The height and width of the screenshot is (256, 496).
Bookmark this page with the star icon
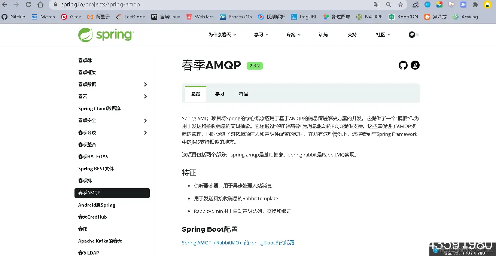click(400, 4)
